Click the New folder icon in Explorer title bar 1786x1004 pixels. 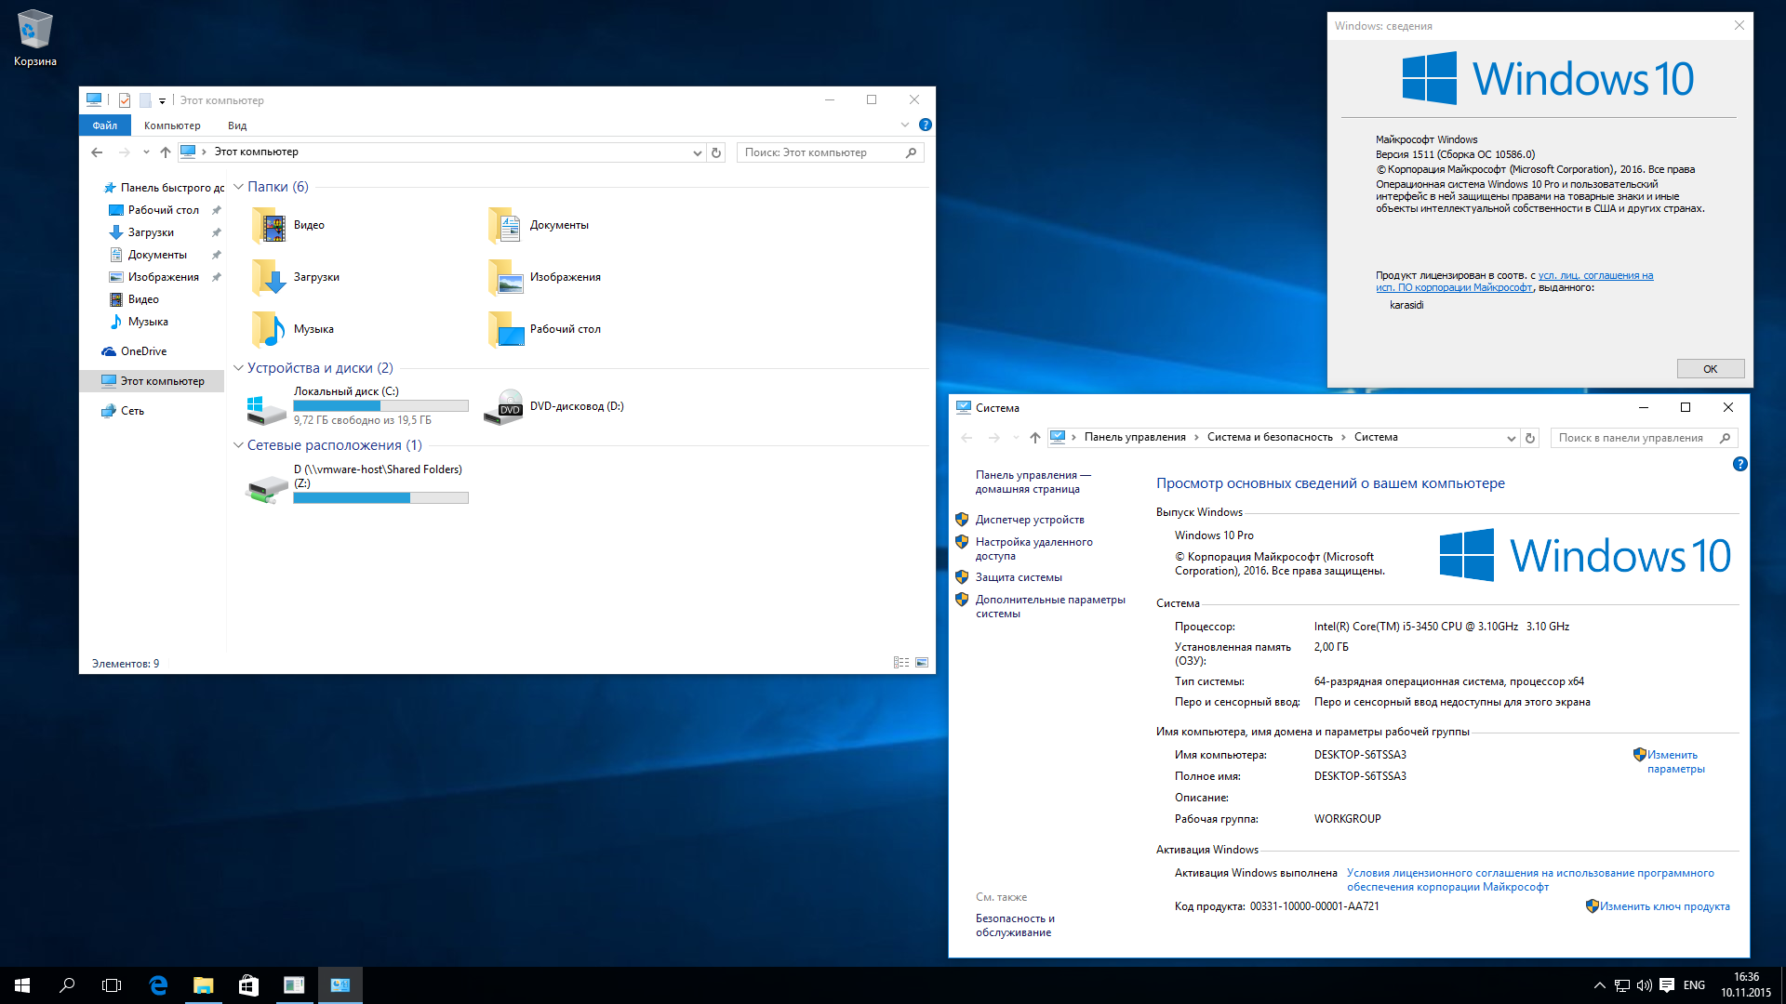[145, 100]
